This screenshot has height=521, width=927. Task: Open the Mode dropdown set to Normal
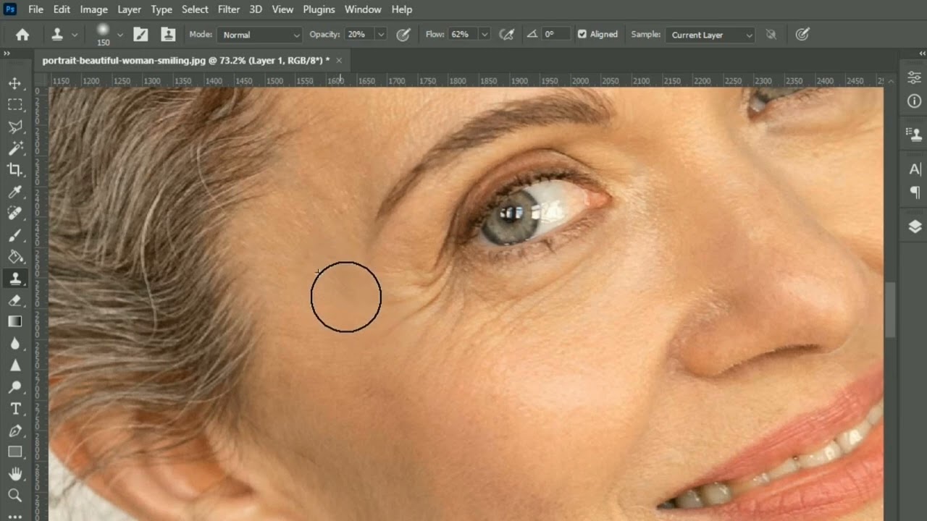pyautogui.click(x=260, y=35)
